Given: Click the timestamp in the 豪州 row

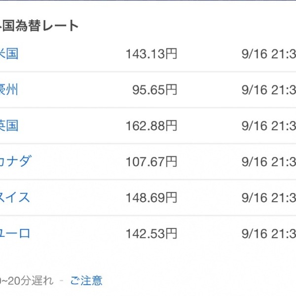Looking at the screenshot, I should coord(269,90).
